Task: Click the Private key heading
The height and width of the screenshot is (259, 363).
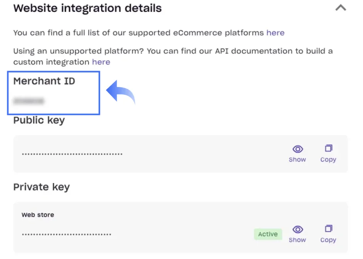Action: coord(42,187)
